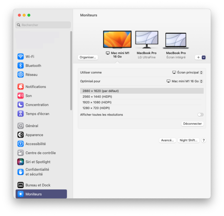Click the green zoom window button
The width and height of the screenshot is (224, 216).
pos(29,15)
